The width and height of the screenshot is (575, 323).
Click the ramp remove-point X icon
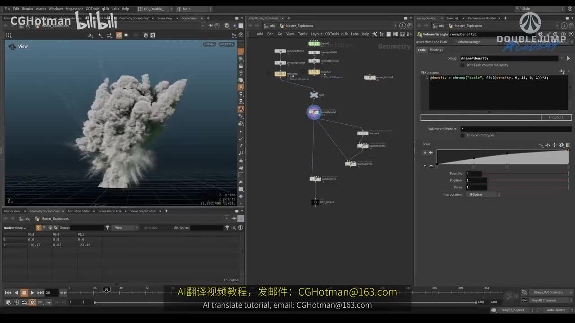425,153
